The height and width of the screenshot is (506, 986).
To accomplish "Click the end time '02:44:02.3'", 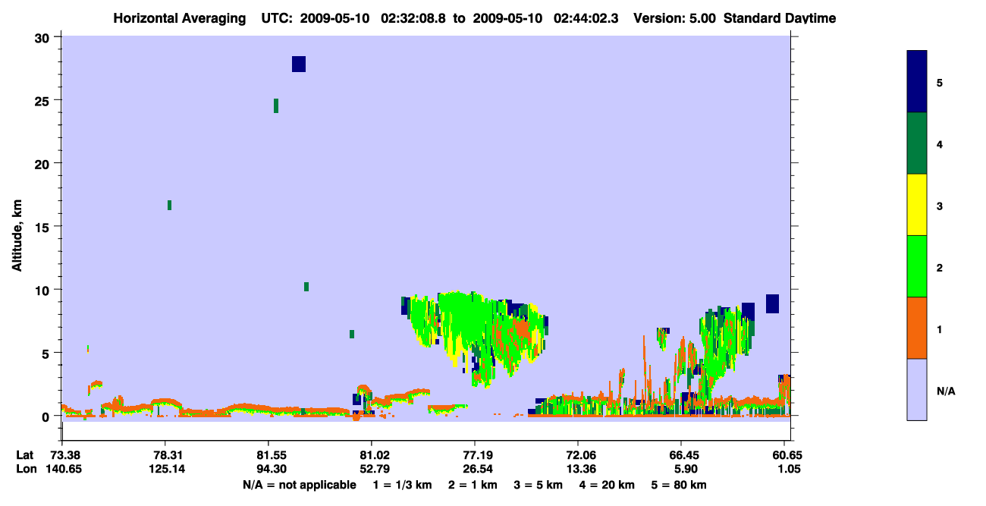I will [x=586, y=18].
